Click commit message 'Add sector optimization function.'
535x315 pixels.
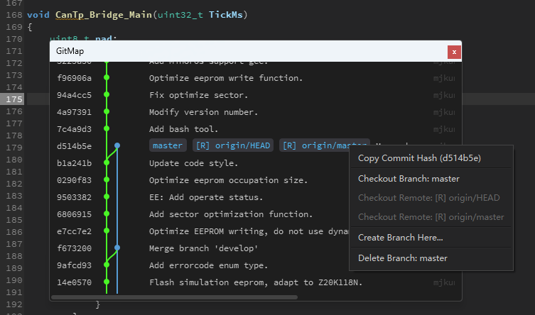point(231,214)
